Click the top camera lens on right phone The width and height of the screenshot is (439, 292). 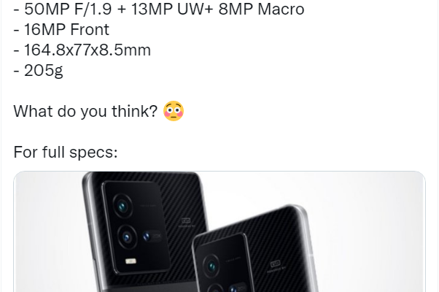pyautogui.click(x=211, y=266)
